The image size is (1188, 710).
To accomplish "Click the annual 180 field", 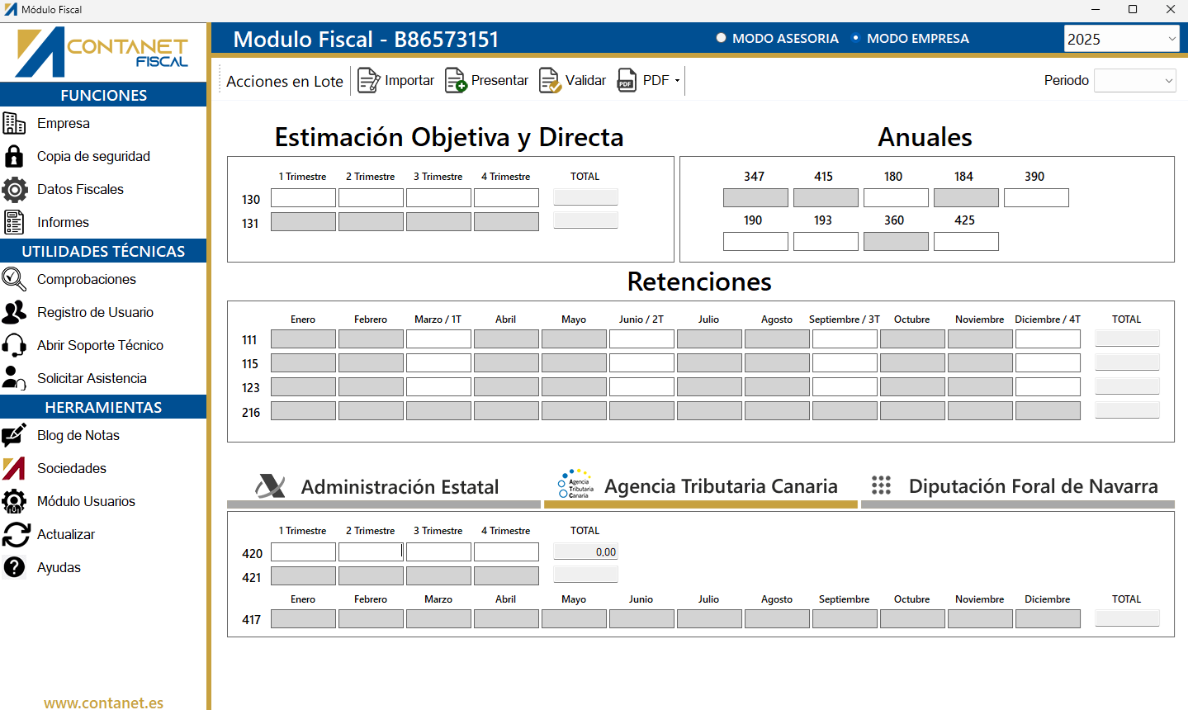I will [896, 198].
